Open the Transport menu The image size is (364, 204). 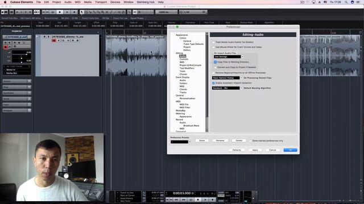(x=101, y=2)
